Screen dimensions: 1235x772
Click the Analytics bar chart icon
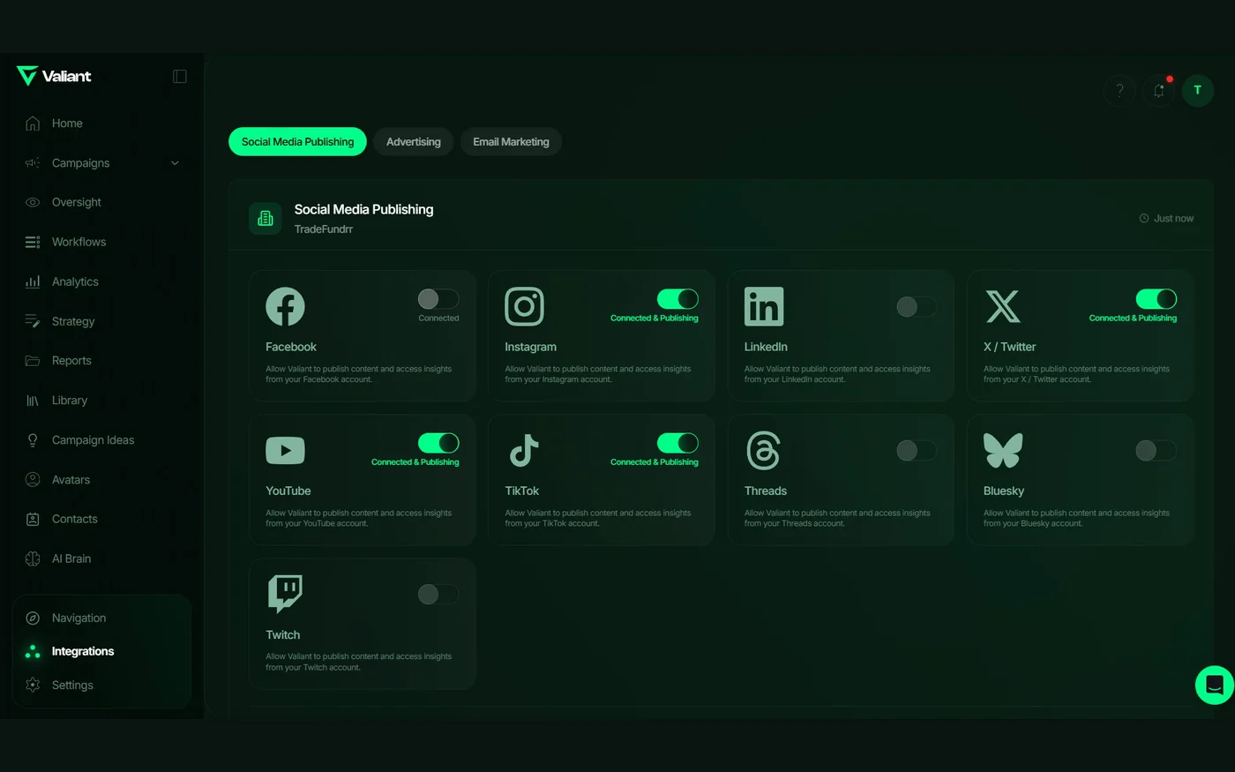33,281
